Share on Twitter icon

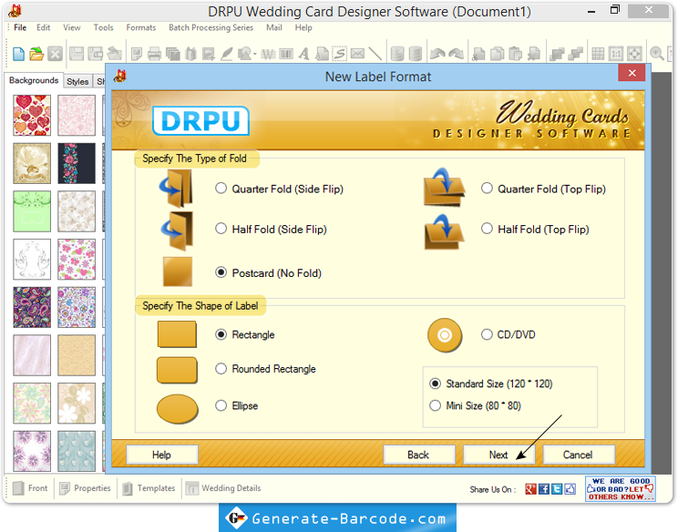(x=557, y=489)
